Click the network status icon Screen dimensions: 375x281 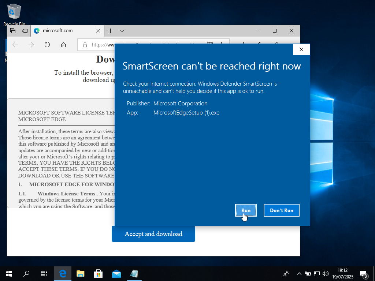click(x=316, y=274)
